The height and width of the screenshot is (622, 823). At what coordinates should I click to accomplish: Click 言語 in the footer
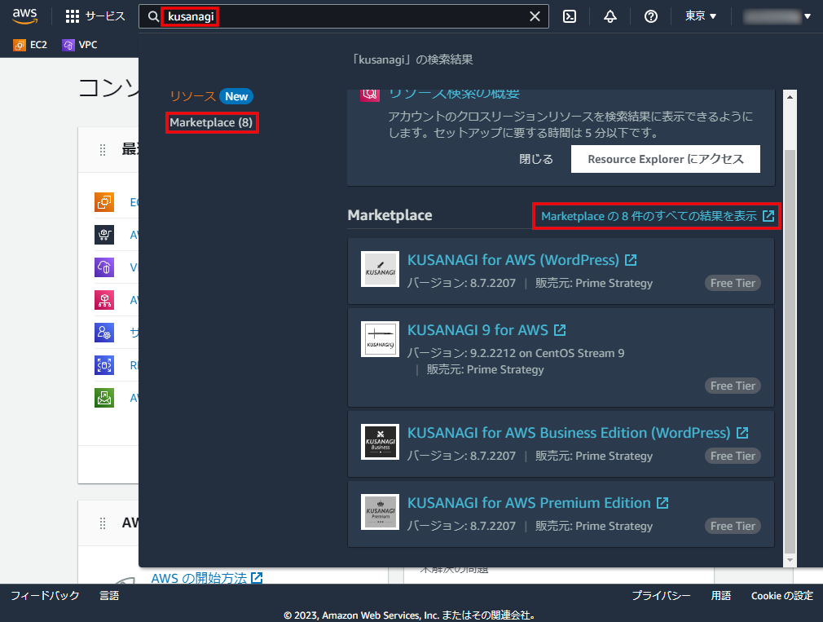(109, 596)
